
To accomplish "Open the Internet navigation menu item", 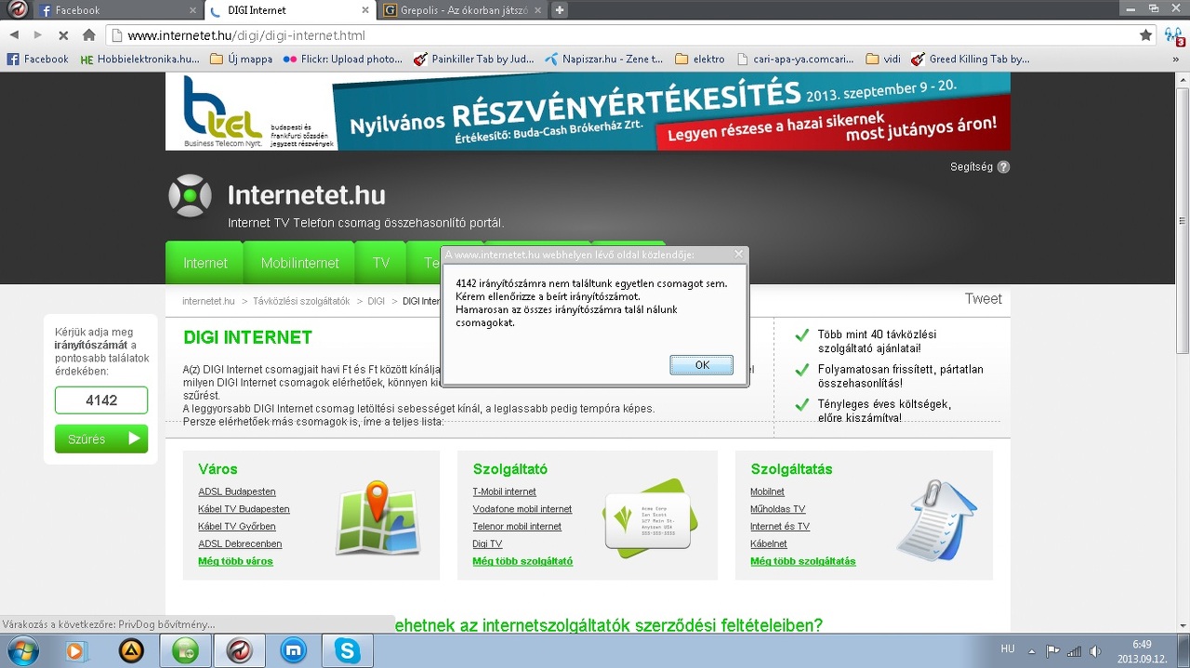I will tap(205, 263).
